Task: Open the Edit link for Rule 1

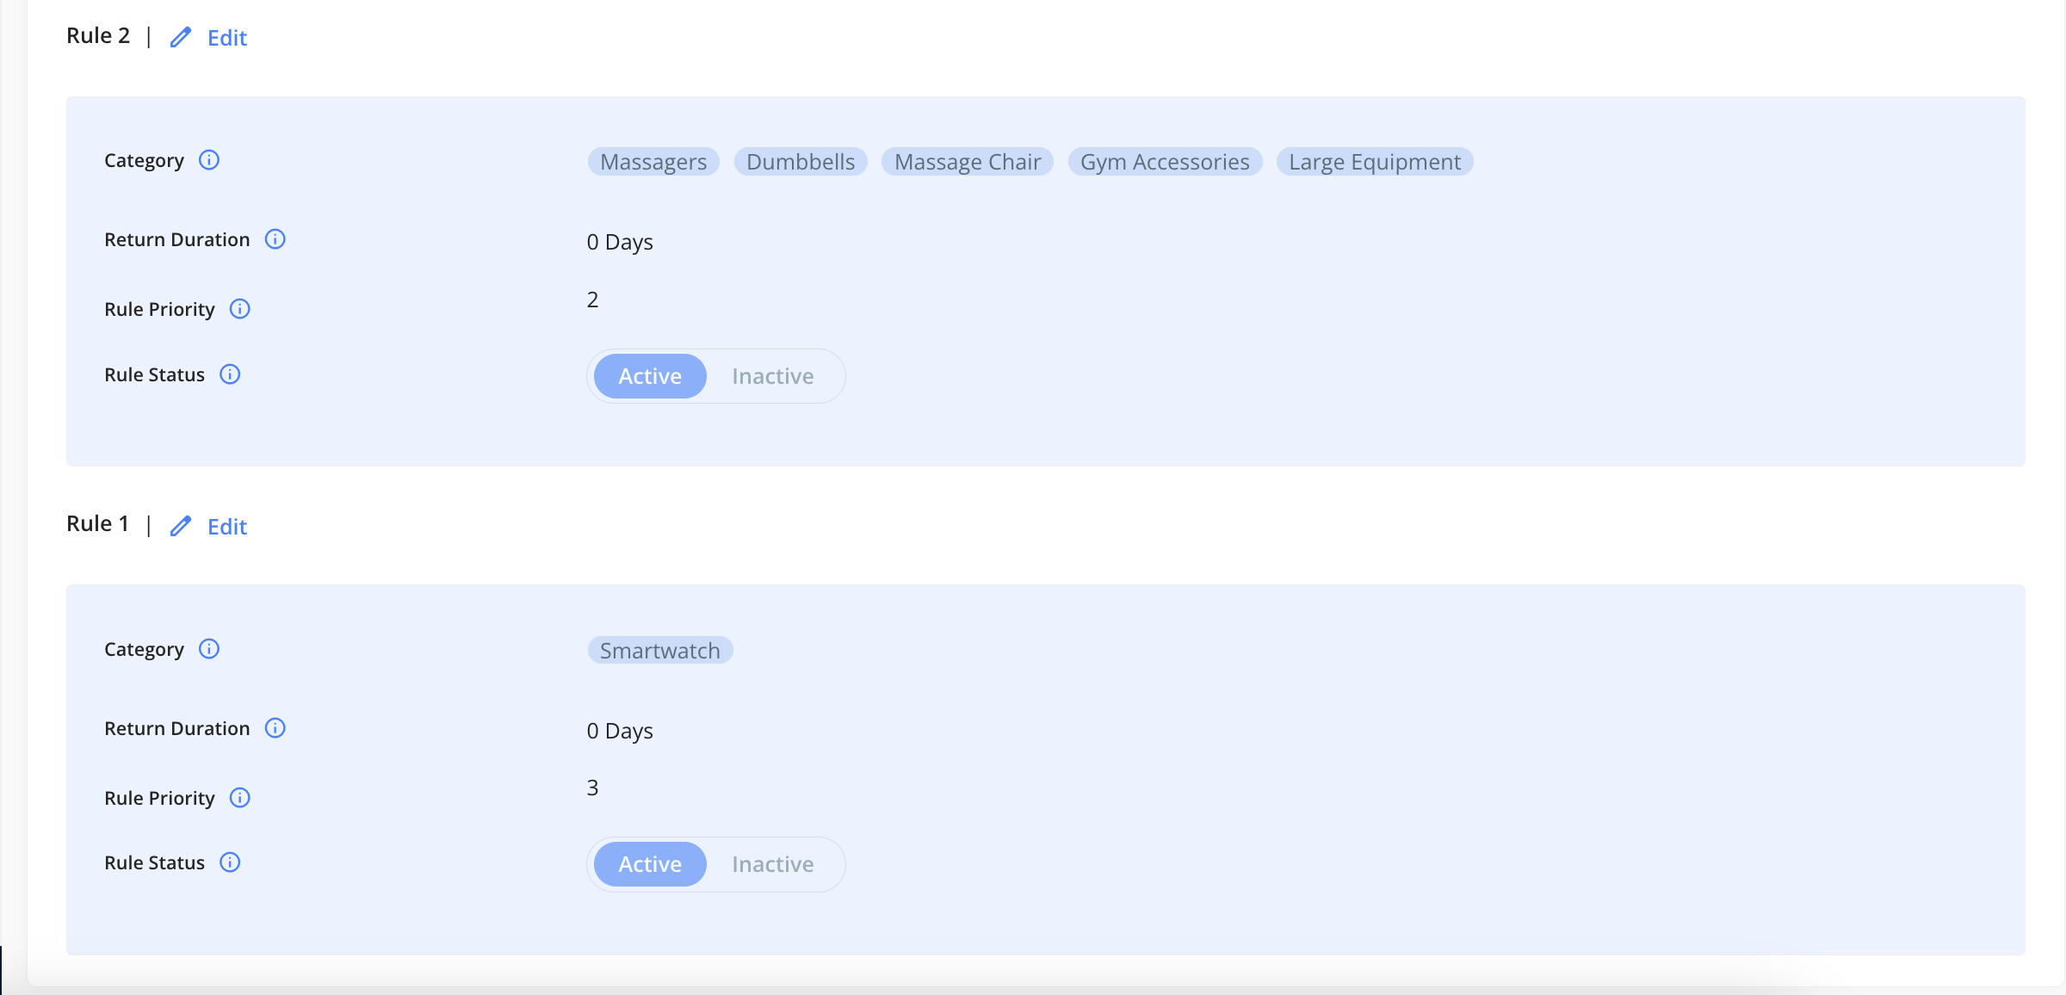Action: point(227,527)
